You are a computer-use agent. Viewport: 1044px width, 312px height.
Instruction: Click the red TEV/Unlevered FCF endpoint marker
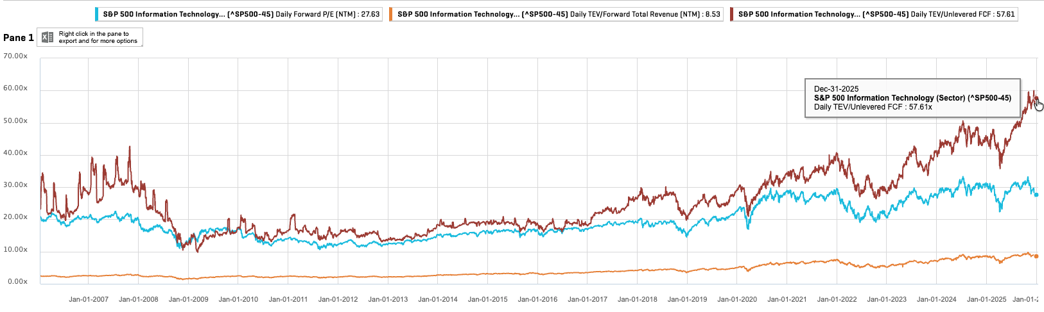1036,98
